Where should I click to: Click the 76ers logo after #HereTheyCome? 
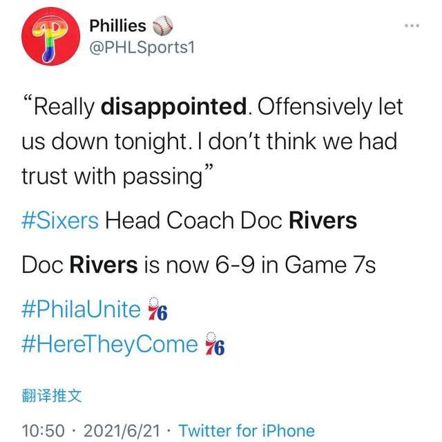click(x=215, y=345)
